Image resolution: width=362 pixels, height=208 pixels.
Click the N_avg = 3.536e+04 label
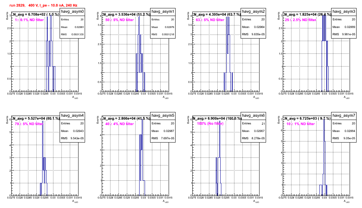coord(126,15)
